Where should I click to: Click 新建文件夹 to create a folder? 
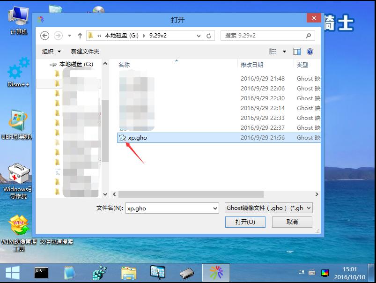point(86,52)
